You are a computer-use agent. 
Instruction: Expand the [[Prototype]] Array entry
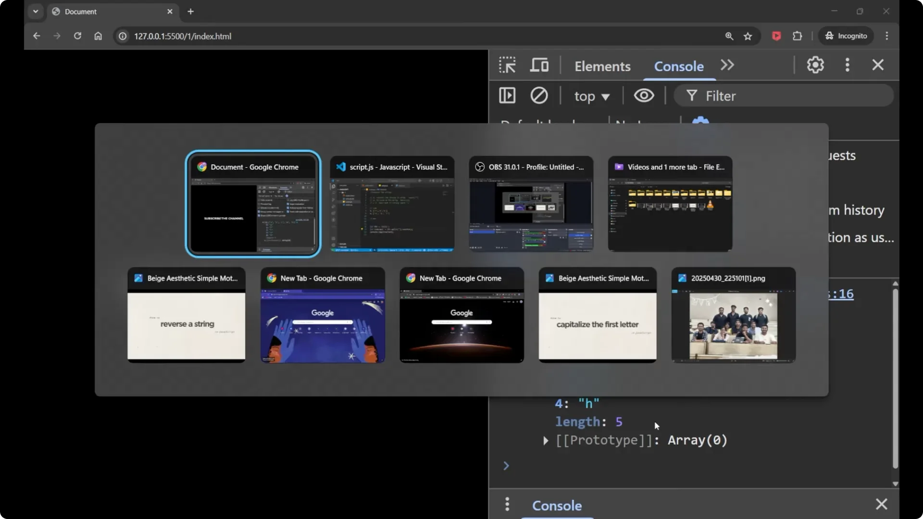click(546, 441)
